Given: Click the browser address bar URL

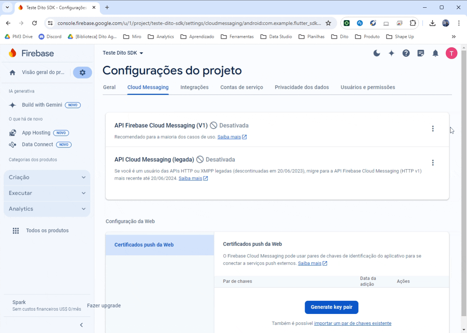Looking at the screenshot, I should pos(189,23).
